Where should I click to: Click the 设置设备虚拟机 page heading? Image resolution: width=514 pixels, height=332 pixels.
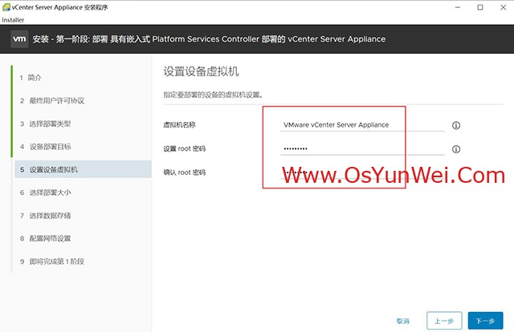201,71
